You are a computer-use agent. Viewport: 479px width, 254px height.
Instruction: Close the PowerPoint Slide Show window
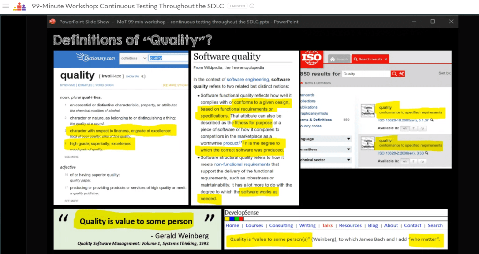(x=451, y=22)
